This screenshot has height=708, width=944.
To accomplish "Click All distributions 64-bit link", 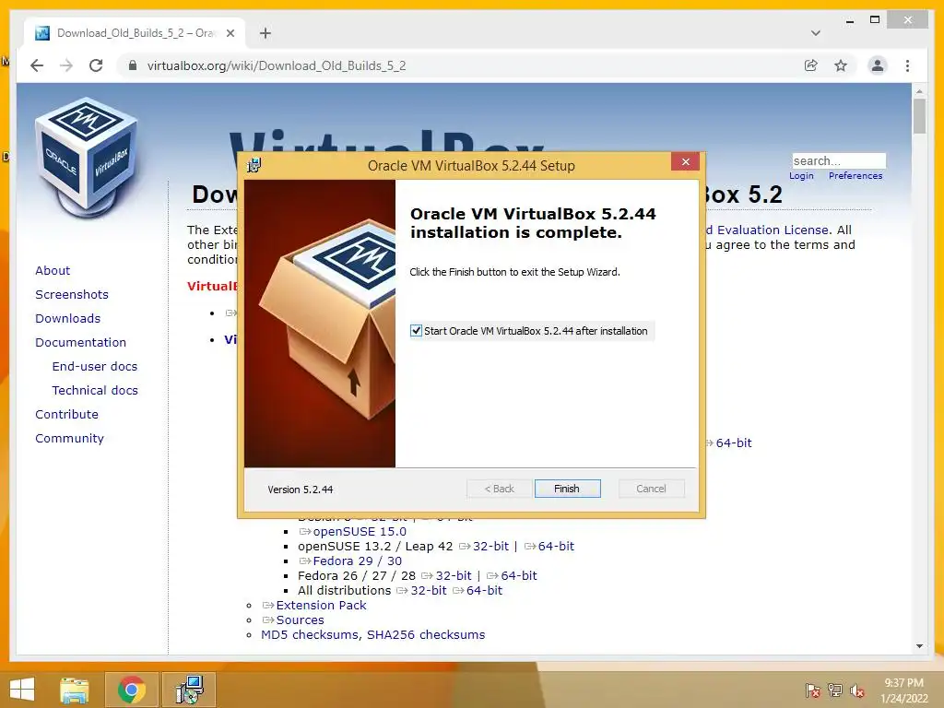I will (x=484, y=591).
